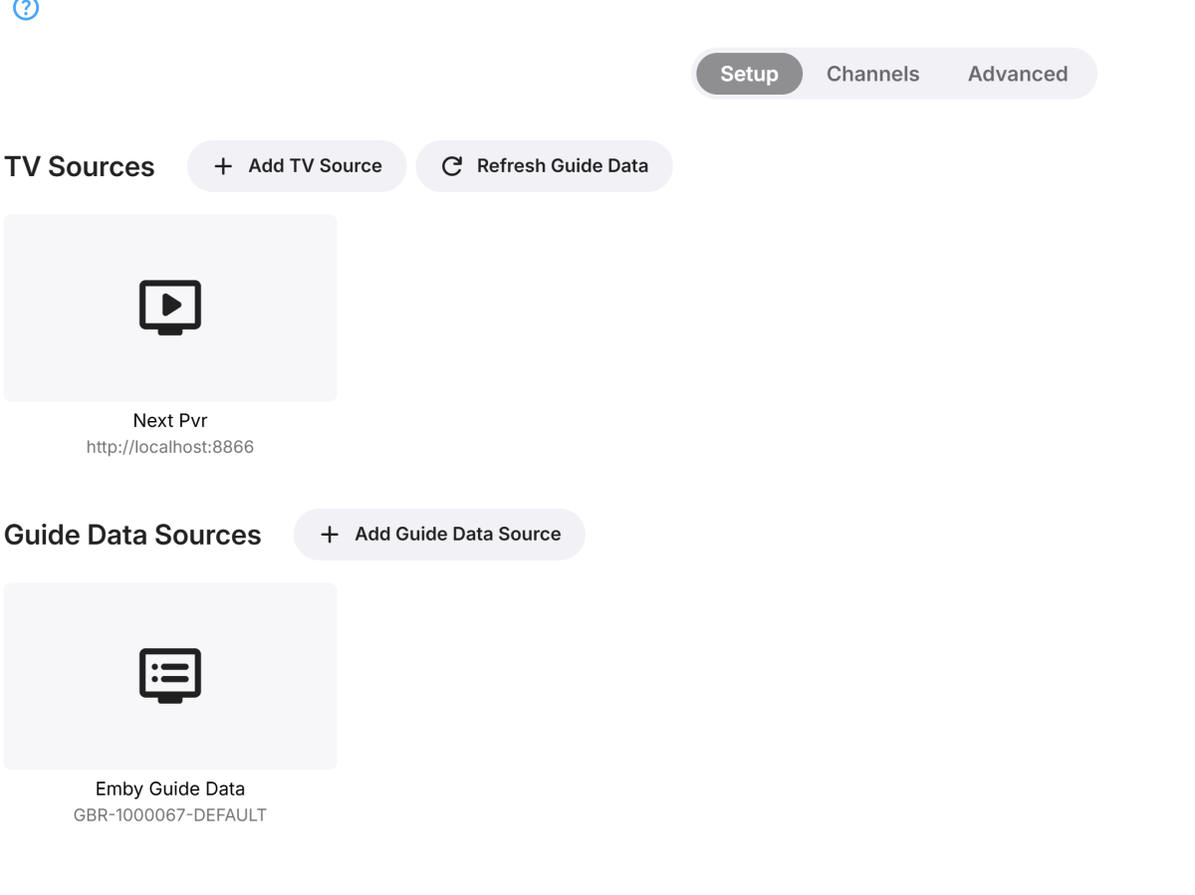Click the TV play icon for Next Pvr
Image resolution: width=1195 pixels, height=895 pixels.
[170, 307]
